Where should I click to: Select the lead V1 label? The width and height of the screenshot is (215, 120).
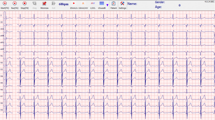[x=2, y=56]
